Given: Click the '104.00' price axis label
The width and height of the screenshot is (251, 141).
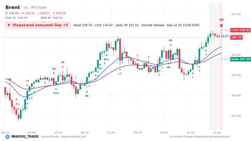Looking at the screenshot, I should [236, 96].
